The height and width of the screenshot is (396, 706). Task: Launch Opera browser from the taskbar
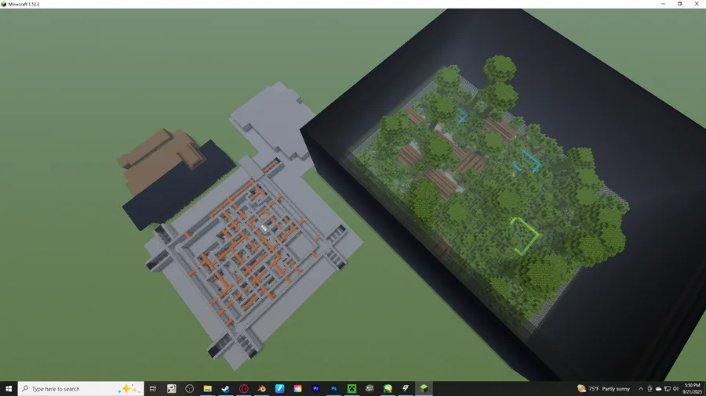[x=244, y=389]
